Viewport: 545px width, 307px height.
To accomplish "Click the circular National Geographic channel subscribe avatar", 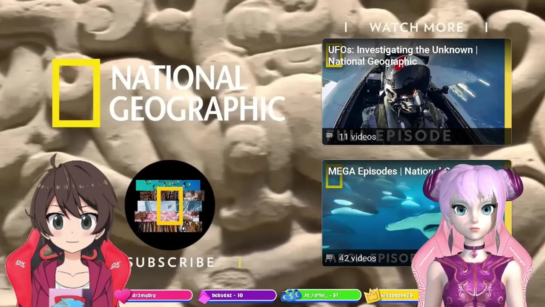I will (x=170, y=205).
